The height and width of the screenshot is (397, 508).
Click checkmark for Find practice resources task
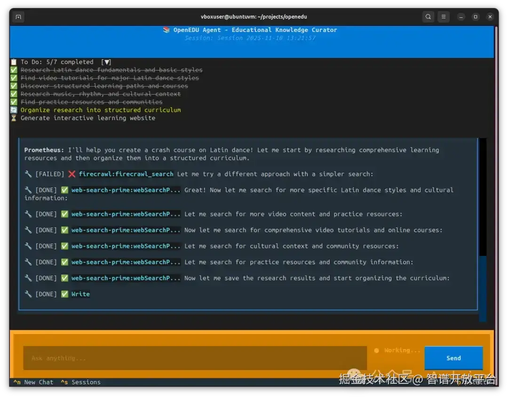(x=14, y=102)
